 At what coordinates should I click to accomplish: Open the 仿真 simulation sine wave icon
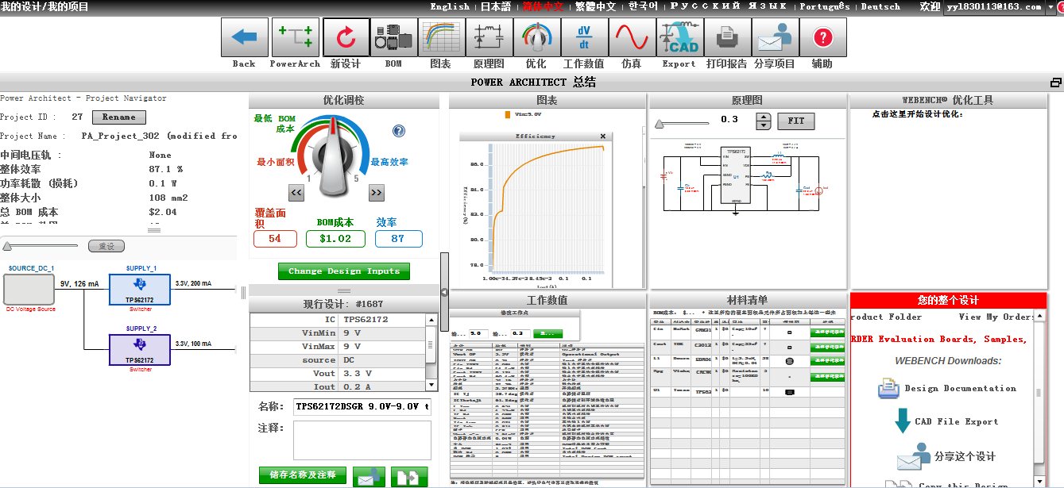(632, 37)
